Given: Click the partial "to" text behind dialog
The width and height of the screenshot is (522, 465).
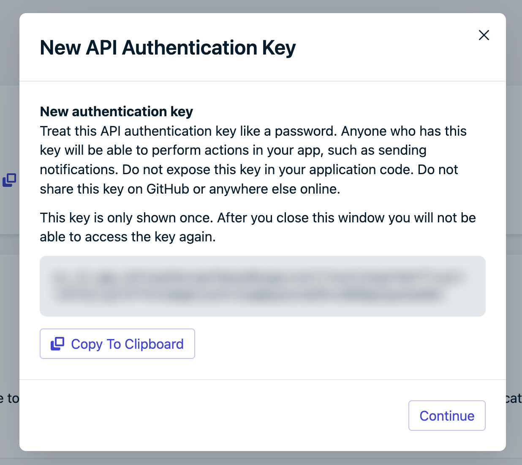Looking at the screenshot, I should (x=13, y=398).
